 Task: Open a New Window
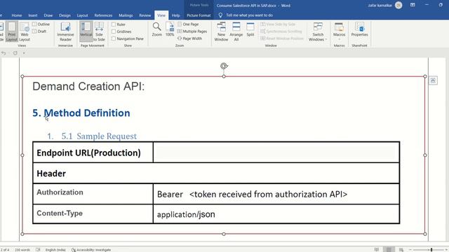point(221,31)
